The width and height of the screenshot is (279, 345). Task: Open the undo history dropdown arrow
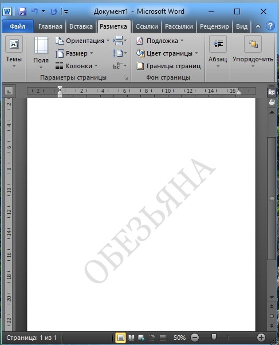click(44, 11)
